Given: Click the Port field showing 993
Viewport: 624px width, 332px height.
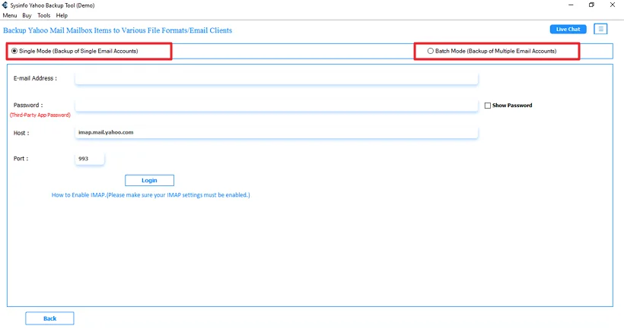Looking at the screenshot, I should (90, 159).
